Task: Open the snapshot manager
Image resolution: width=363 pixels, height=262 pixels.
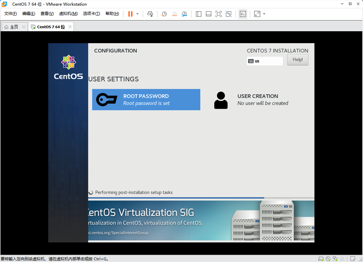Action: pyautogui.click(x=184, y=14)
